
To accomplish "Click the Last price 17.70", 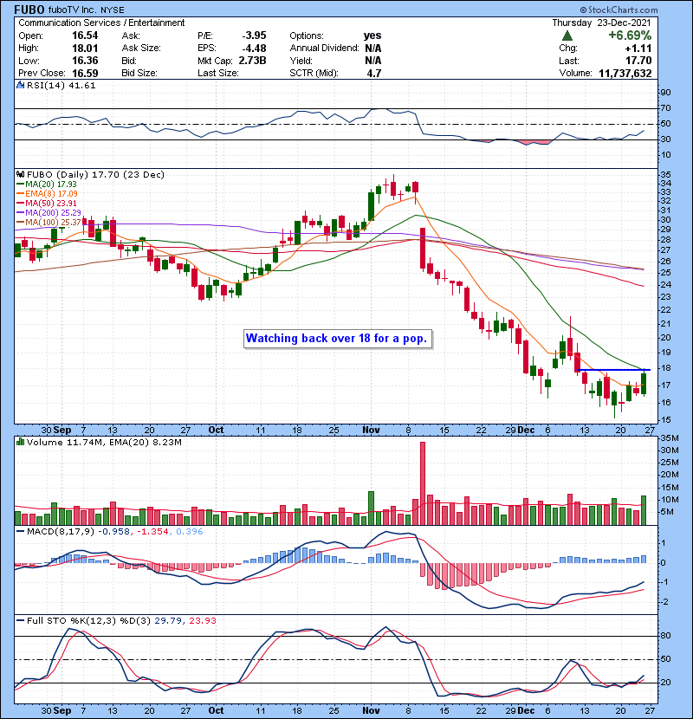I will pyautogui.click(x=638, y=61).
